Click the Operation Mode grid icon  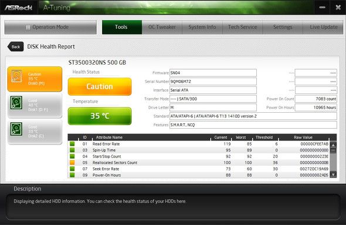28,28
